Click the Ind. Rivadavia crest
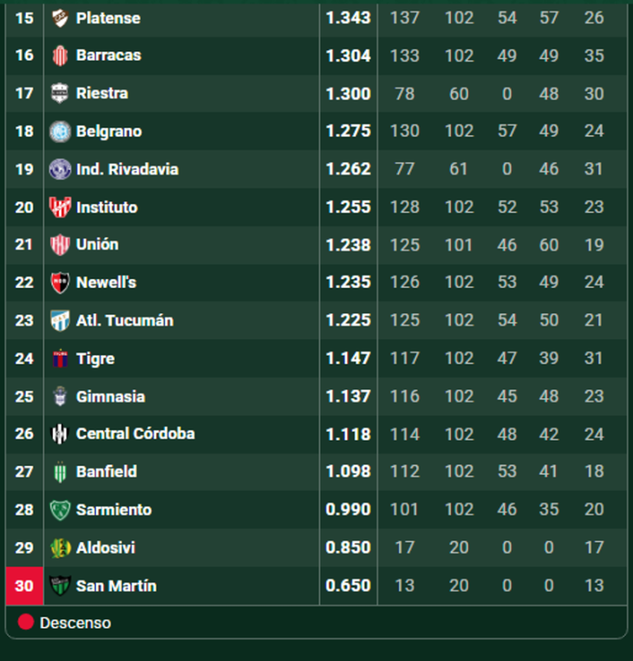 60,169
